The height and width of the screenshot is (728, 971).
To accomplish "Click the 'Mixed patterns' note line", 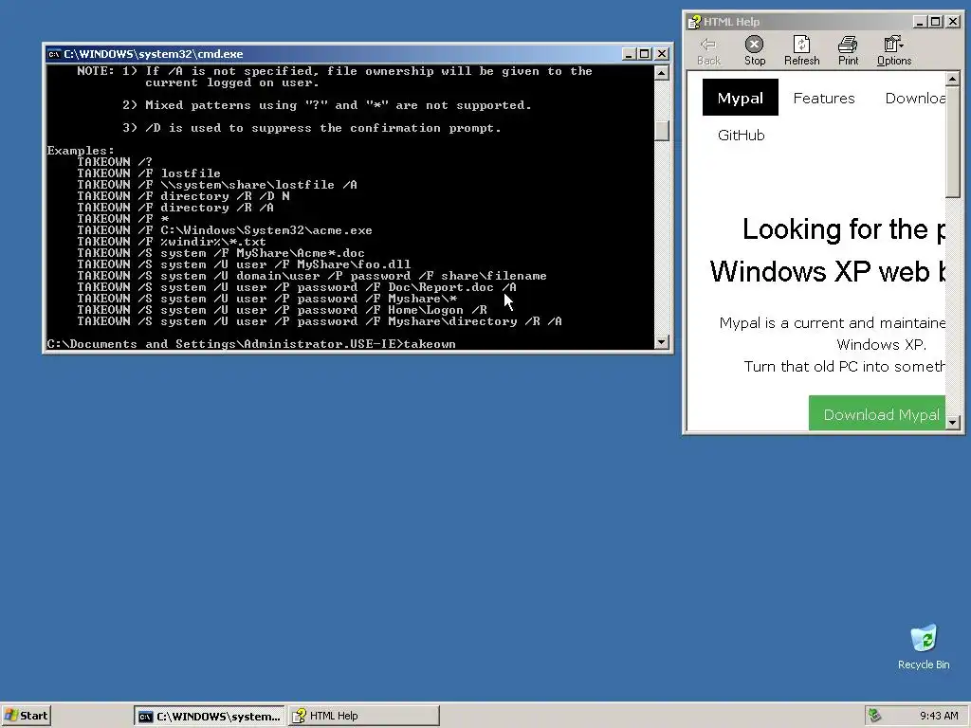I will coord(327,105).
